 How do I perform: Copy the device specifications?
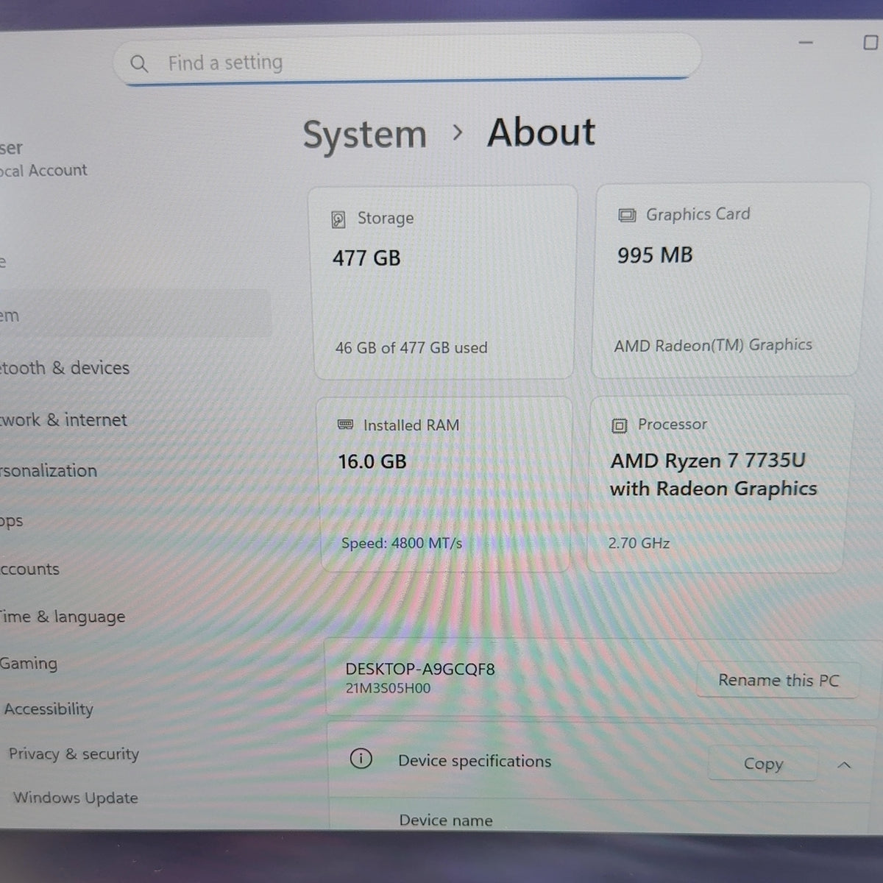[763, 764]
